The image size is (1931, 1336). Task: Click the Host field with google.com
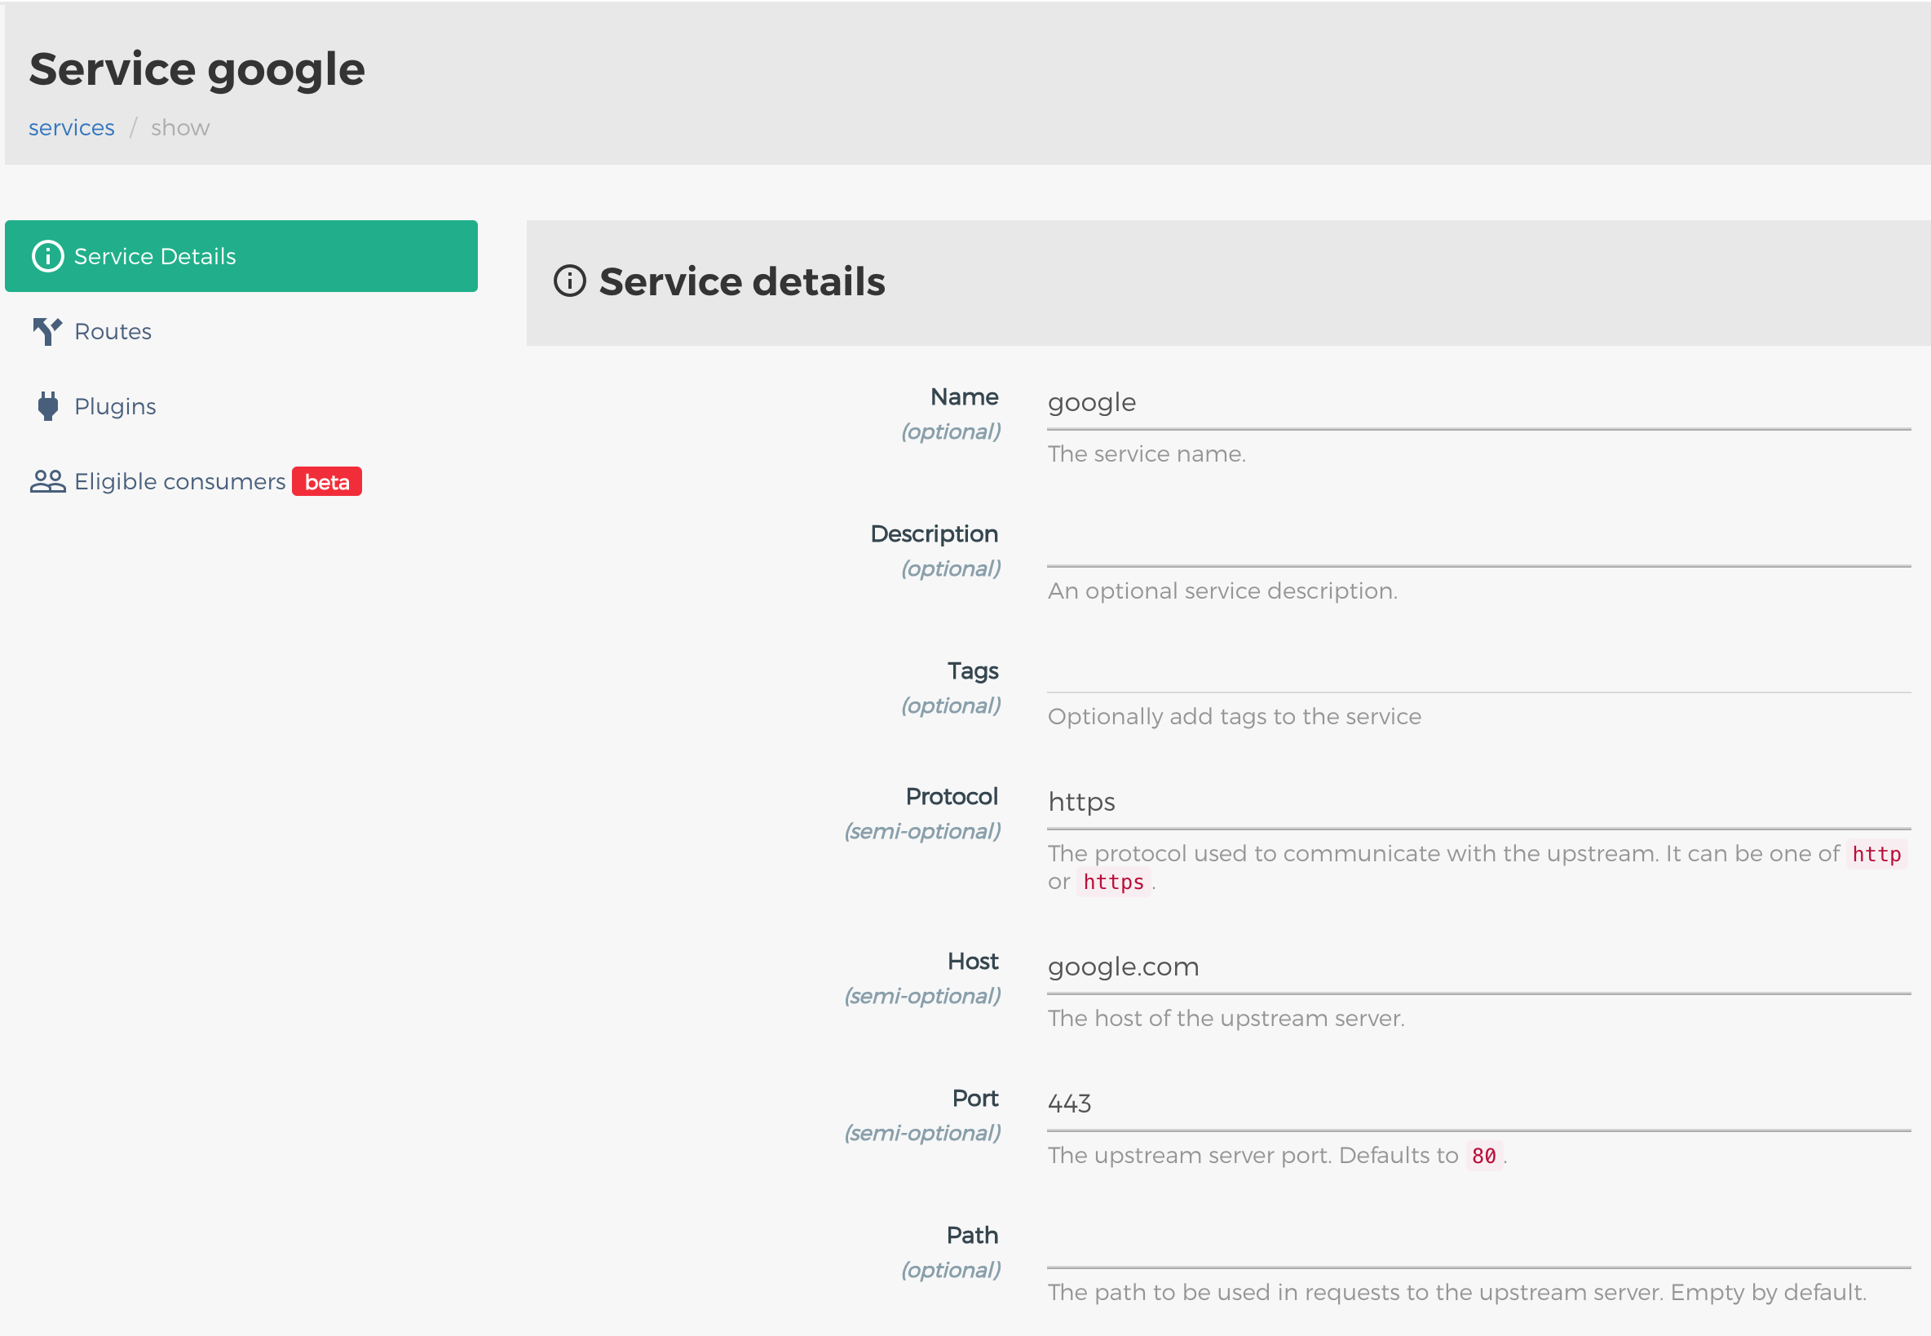click(1478, 967)
